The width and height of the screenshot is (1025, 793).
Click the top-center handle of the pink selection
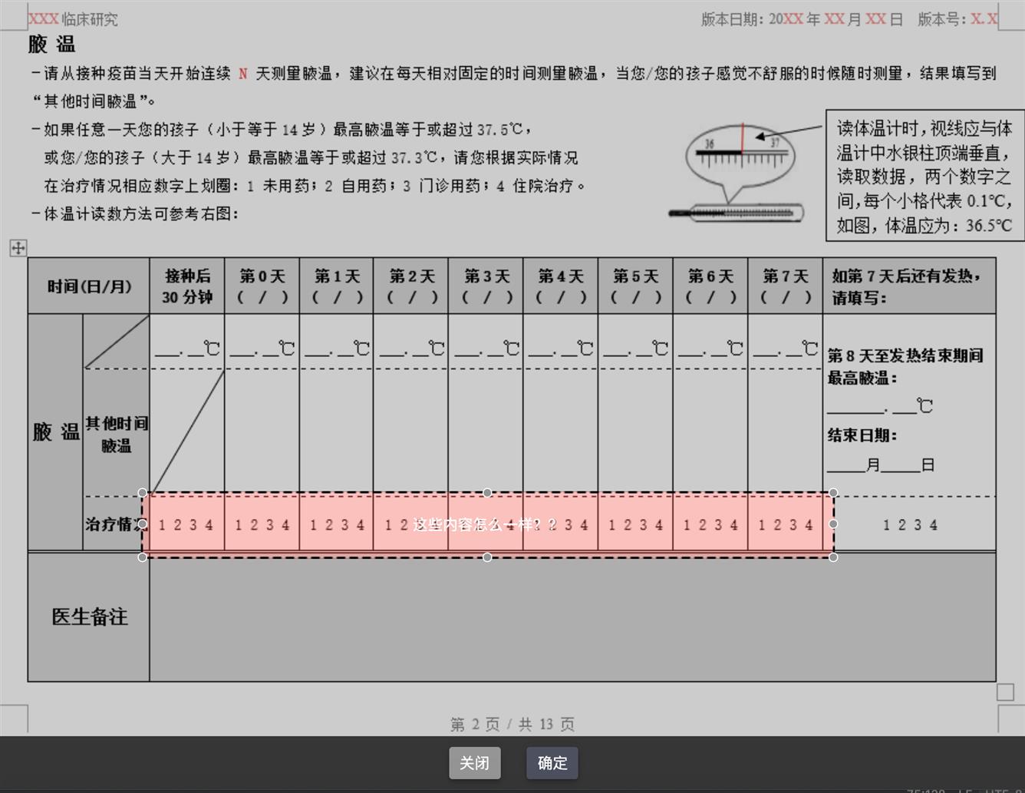coord(487,493)
